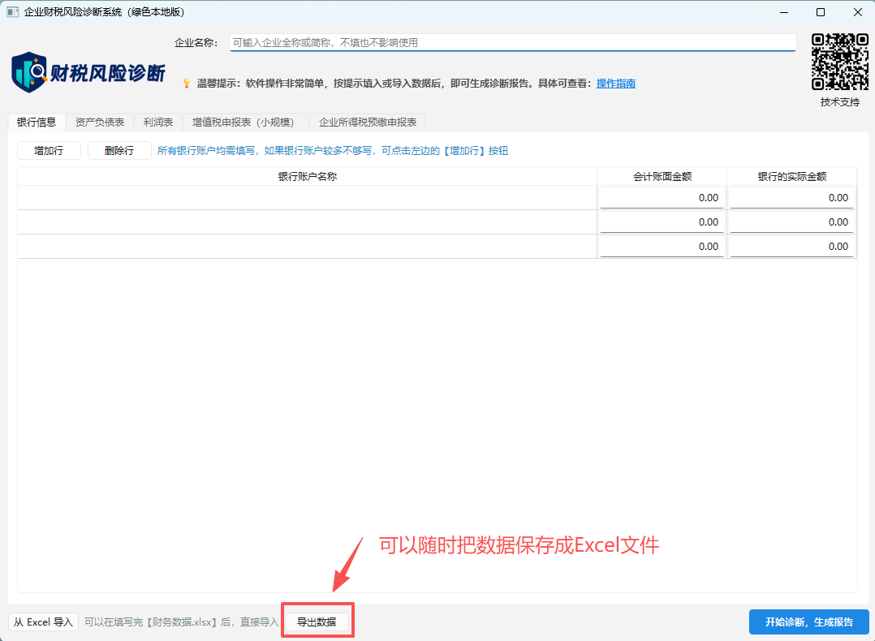
Task: Click the 从 Excel 导入 button
Action: 44,622
